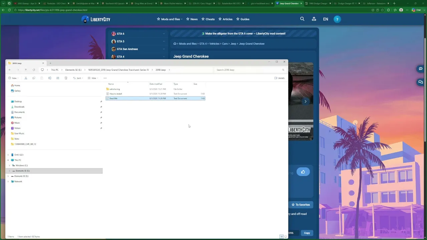The image size is (427, 240).
Task: Switch to the 1968 Dodge Charger browser tab
Action: (x=317, y=3)
